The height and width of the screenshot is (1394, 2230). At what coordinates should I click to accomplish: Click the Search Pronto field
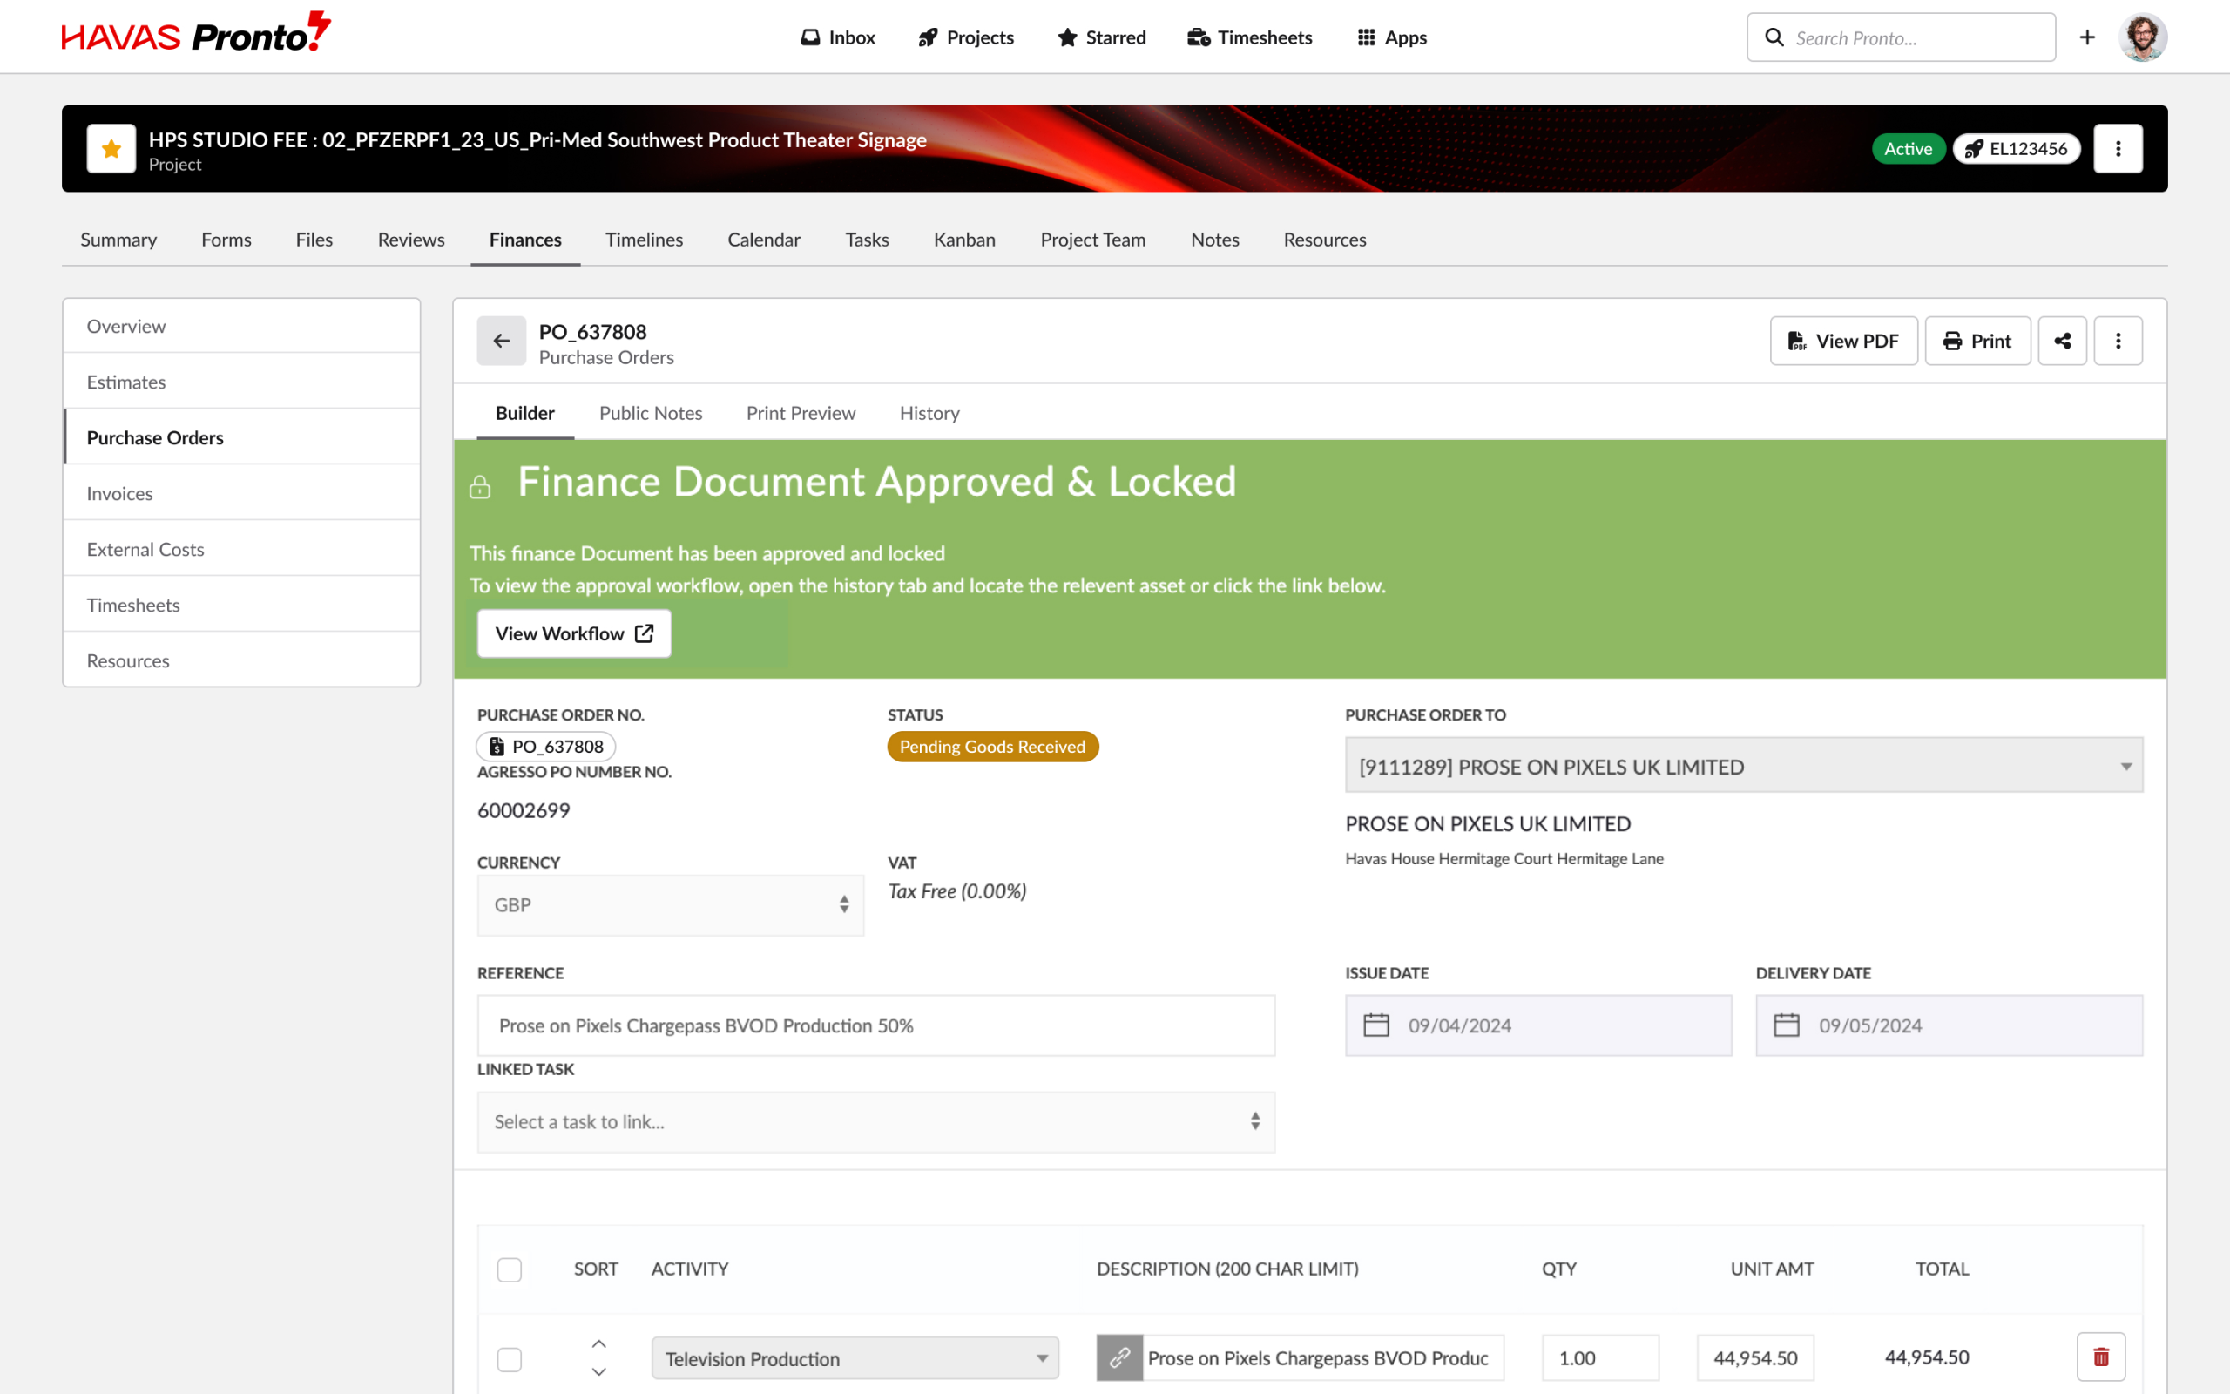pyautogui.click(x=1900, y=37)
